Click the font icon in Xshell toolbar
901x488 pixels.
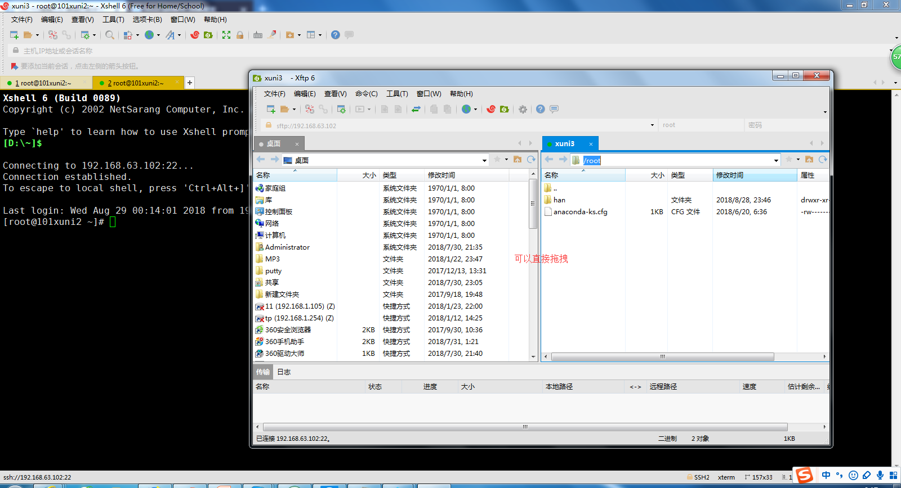pos(170,35)
